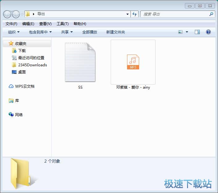This screenshot has width=218, height=193.
Task: Expand the 包含到库中 dropdown
Action: (40, 32)
